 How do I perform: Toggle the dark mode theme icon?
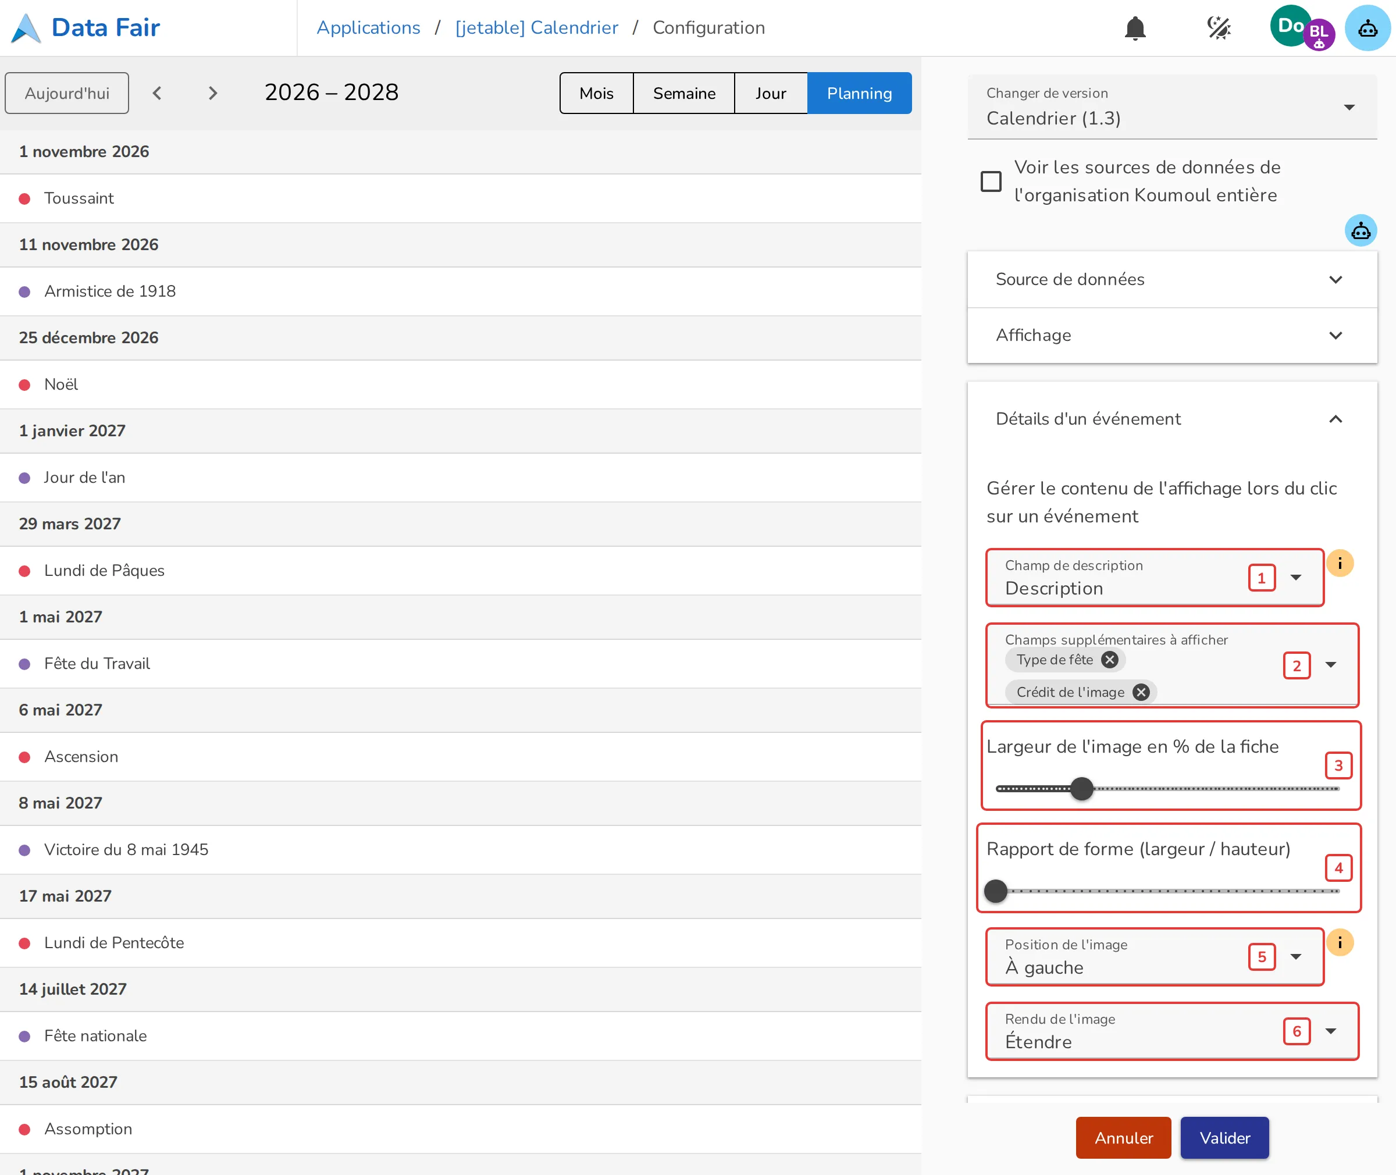[x=1219, y=28]
